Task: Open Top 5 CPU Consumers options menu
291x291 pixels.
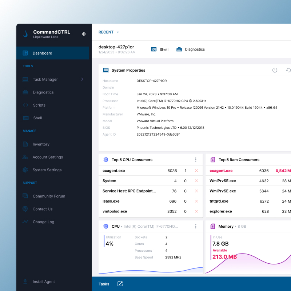Action: (196, 160)
